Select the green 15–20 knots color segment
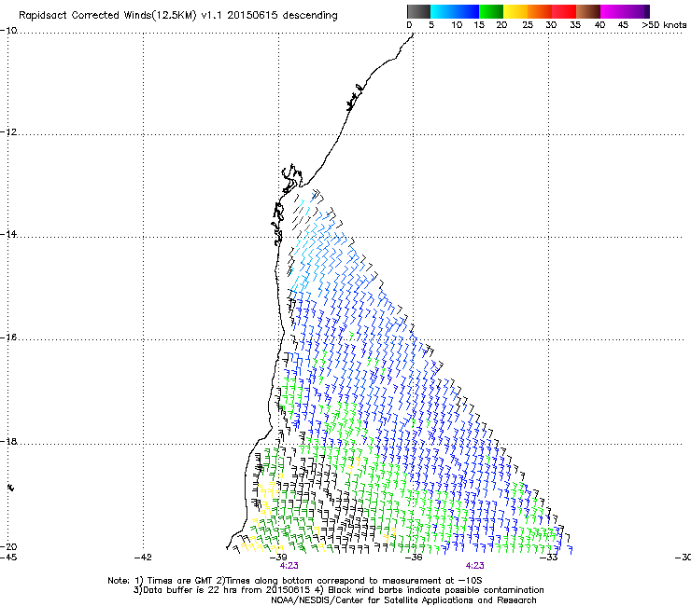This screenshot has height=606, width=691. [x=491, y=11]
